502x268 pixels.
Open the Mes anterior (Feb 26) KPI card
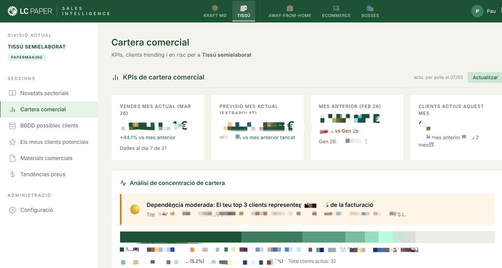[x=357, y=127]
